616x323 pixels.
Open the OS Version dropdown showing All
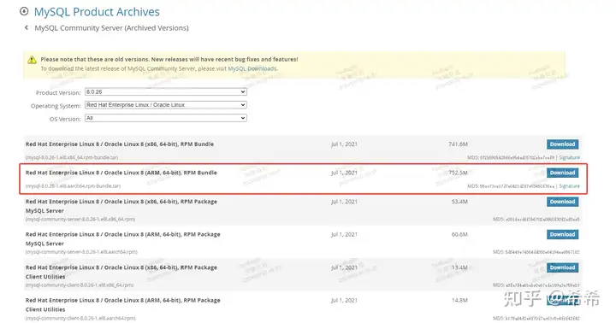[166, 118]
